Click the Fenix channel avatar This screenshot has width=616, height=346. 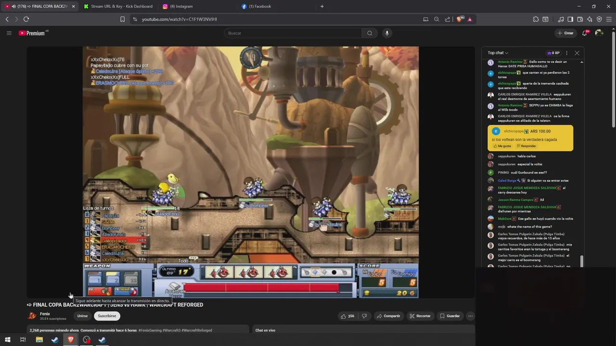(x=32, y=316)
